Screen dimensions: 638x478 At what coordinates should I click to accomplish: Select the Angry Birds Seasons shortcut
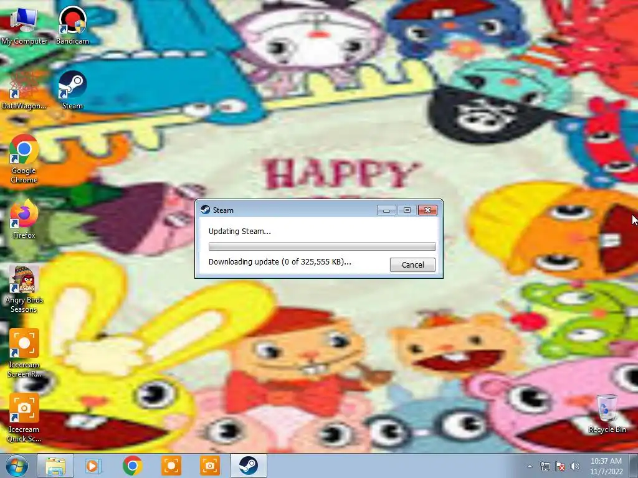[x=24, y=289]
